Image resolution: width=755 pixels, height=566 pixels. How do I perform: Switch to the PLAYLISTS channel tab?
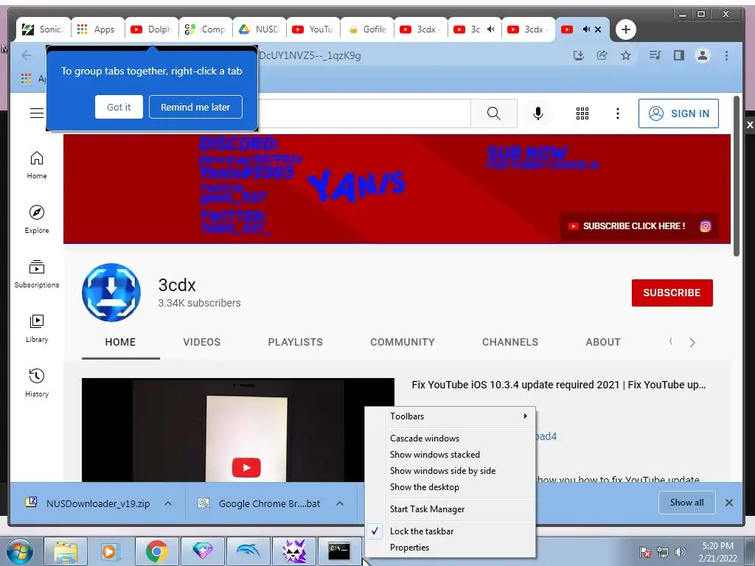click(295, 342)
